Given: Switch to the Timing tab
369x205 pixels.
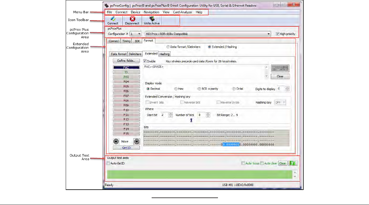Looking at the screenshot, I should pos(126,41).
